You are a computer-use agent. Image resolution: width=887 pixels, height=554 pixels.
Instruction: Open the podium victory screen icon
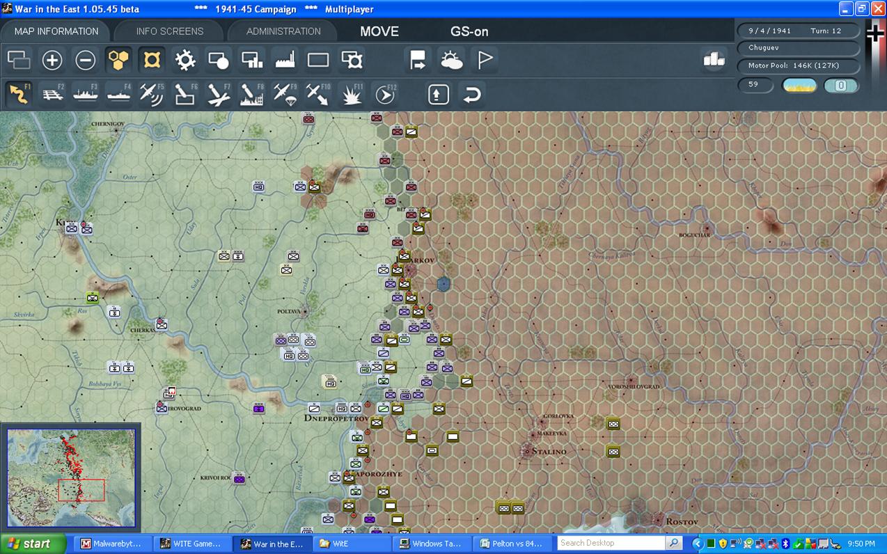tap(714, 60)
